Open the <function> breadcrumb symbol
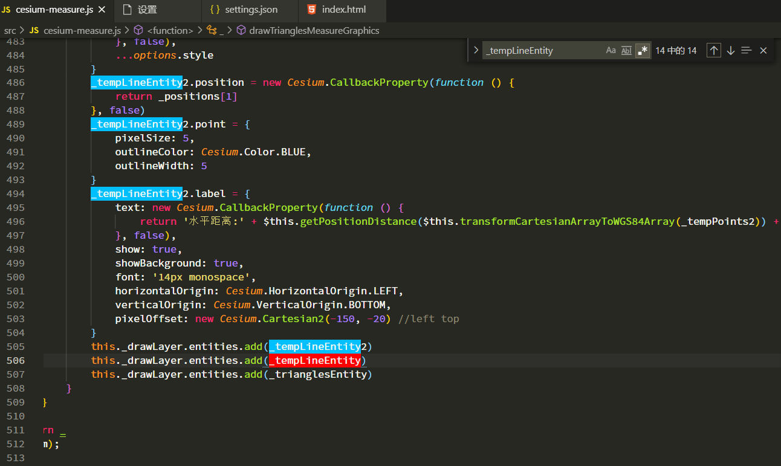The width and height of the screenshot is (781, 466). pos(163,30)
